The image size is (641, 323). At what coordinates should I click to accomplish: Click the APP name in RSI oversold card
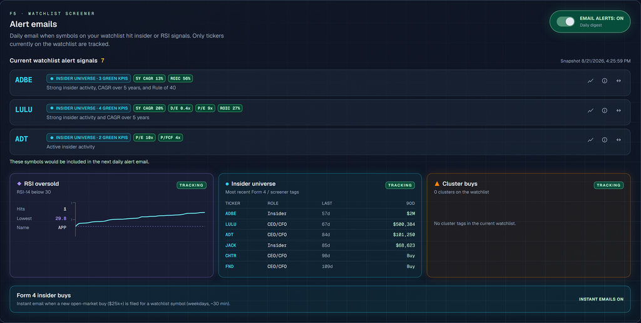pos(62,227)
